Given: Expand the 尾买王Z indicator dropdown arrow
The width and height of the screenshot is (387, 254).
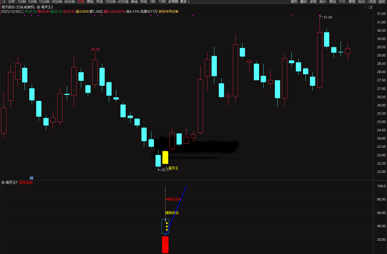Looking at the screenshot, I should coord(38,7).
